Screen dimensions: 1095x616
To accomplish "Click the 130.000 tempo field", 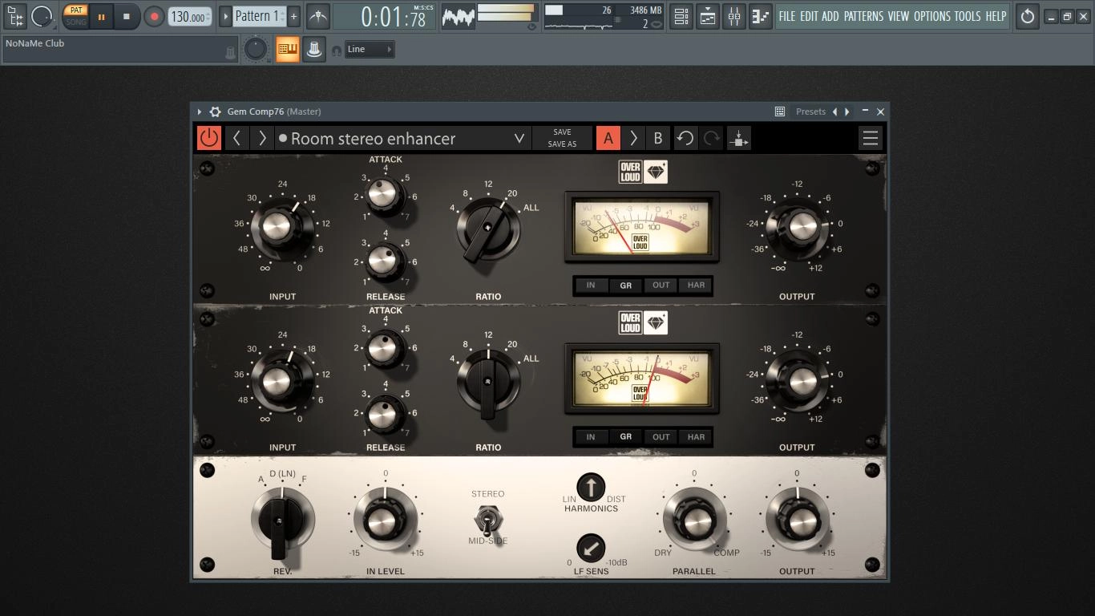I will tap(190, 16).
